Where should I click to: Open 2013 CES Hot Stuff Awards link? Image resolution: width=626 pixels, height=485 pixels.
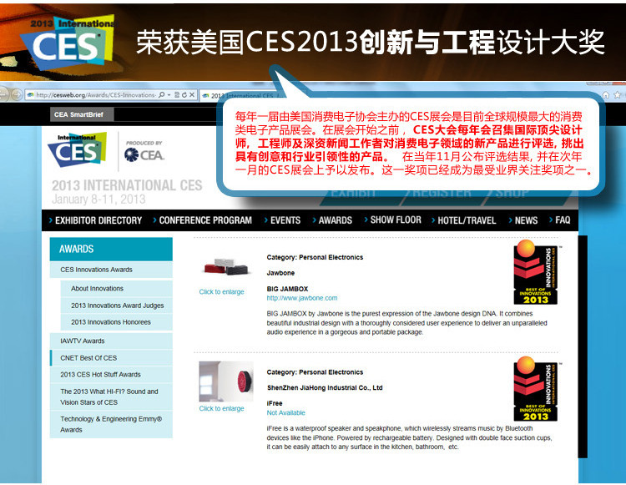(111, 375)
